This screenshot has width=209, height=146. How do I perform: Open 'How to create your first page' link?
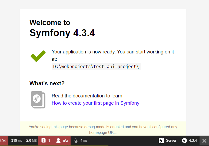coord(95,103)
